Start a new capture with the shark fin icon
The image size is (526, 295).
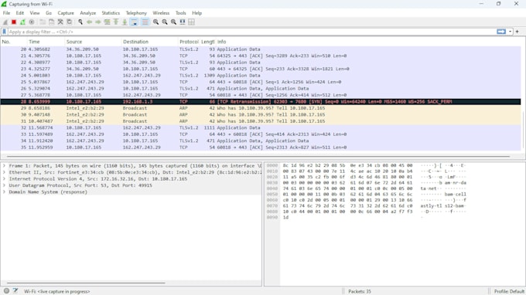[x=5, y=22]
